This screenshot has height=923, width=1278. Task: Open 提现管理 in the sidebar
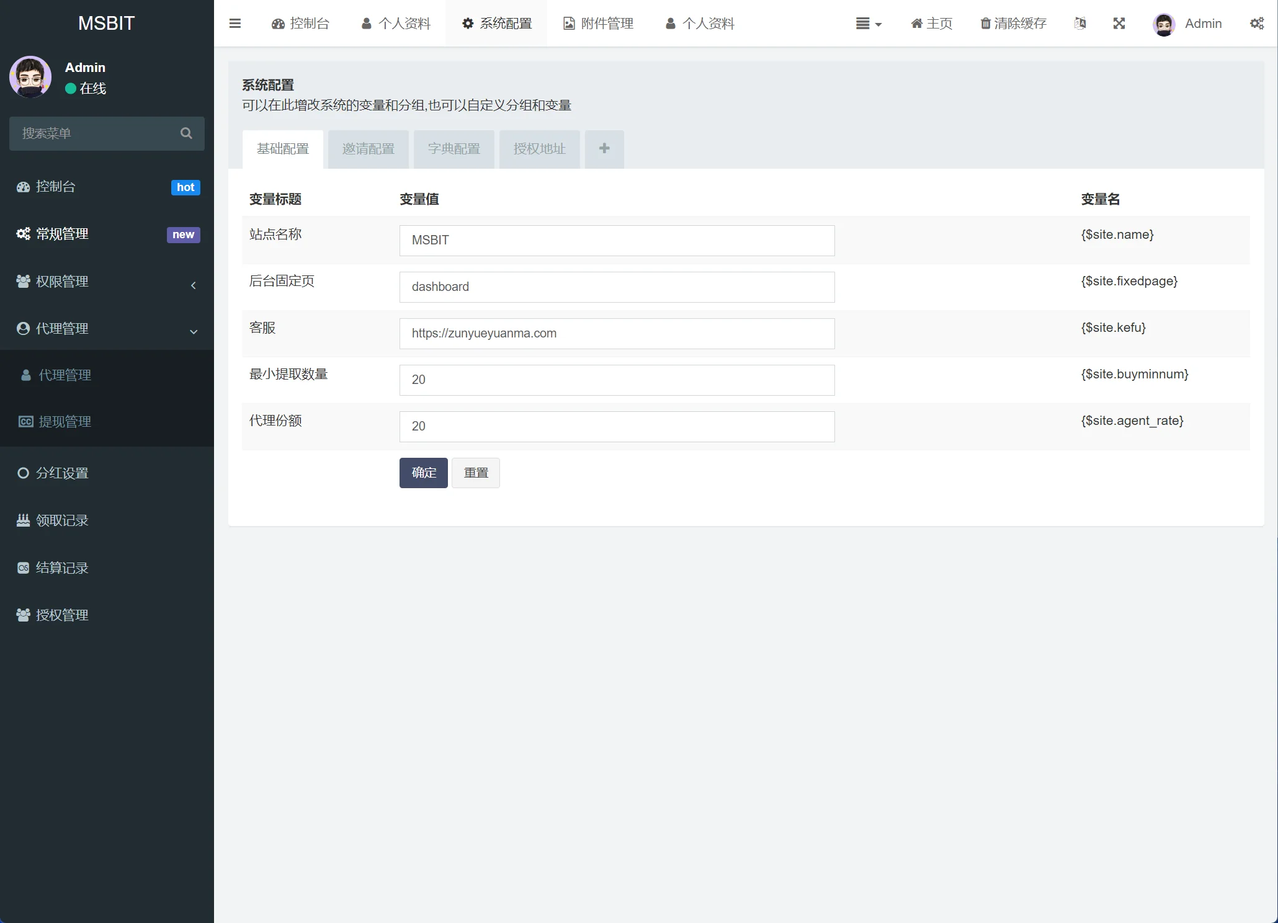65,422
